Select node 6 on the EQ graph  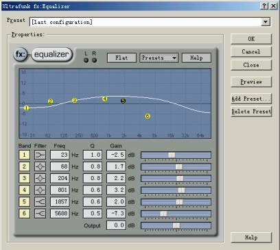(148, 116)
